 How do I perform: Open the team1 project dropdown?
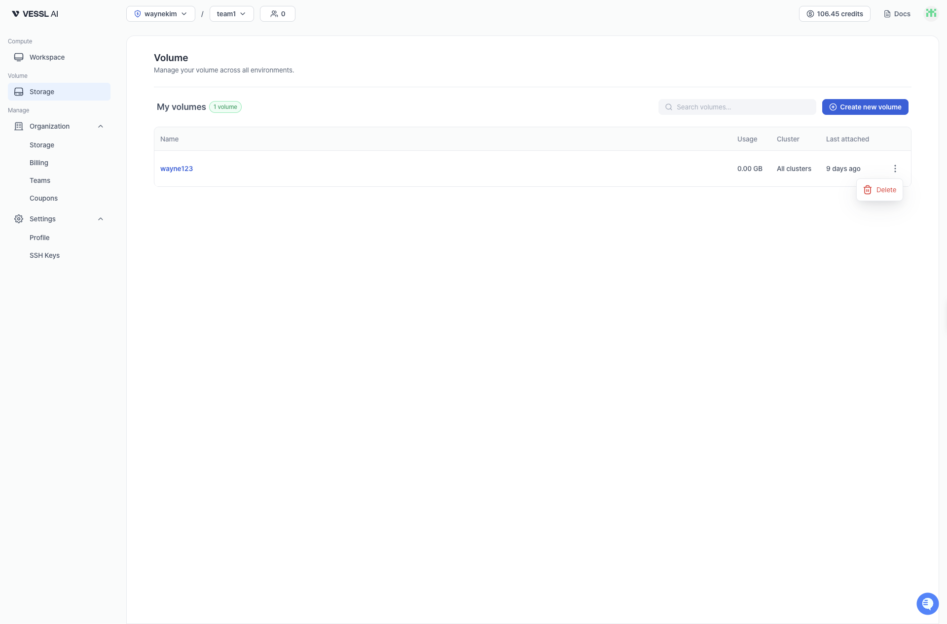(231, 14)
